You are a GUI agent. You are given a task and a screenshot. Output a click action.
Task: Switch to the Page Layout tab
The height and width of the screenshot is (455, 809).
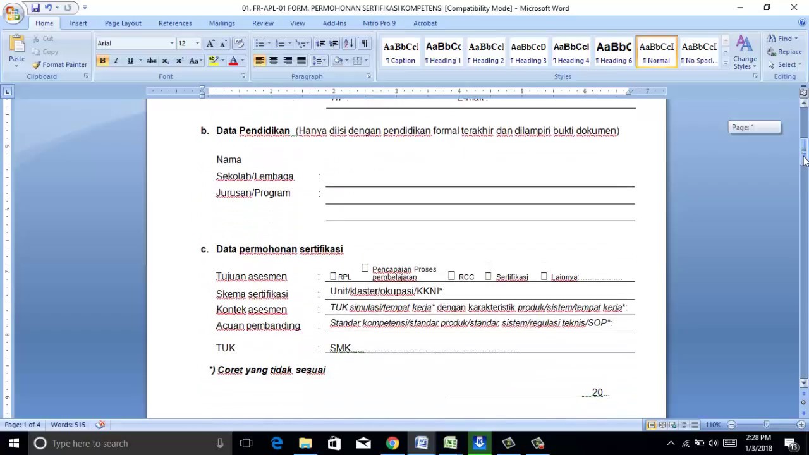point(123,23)
